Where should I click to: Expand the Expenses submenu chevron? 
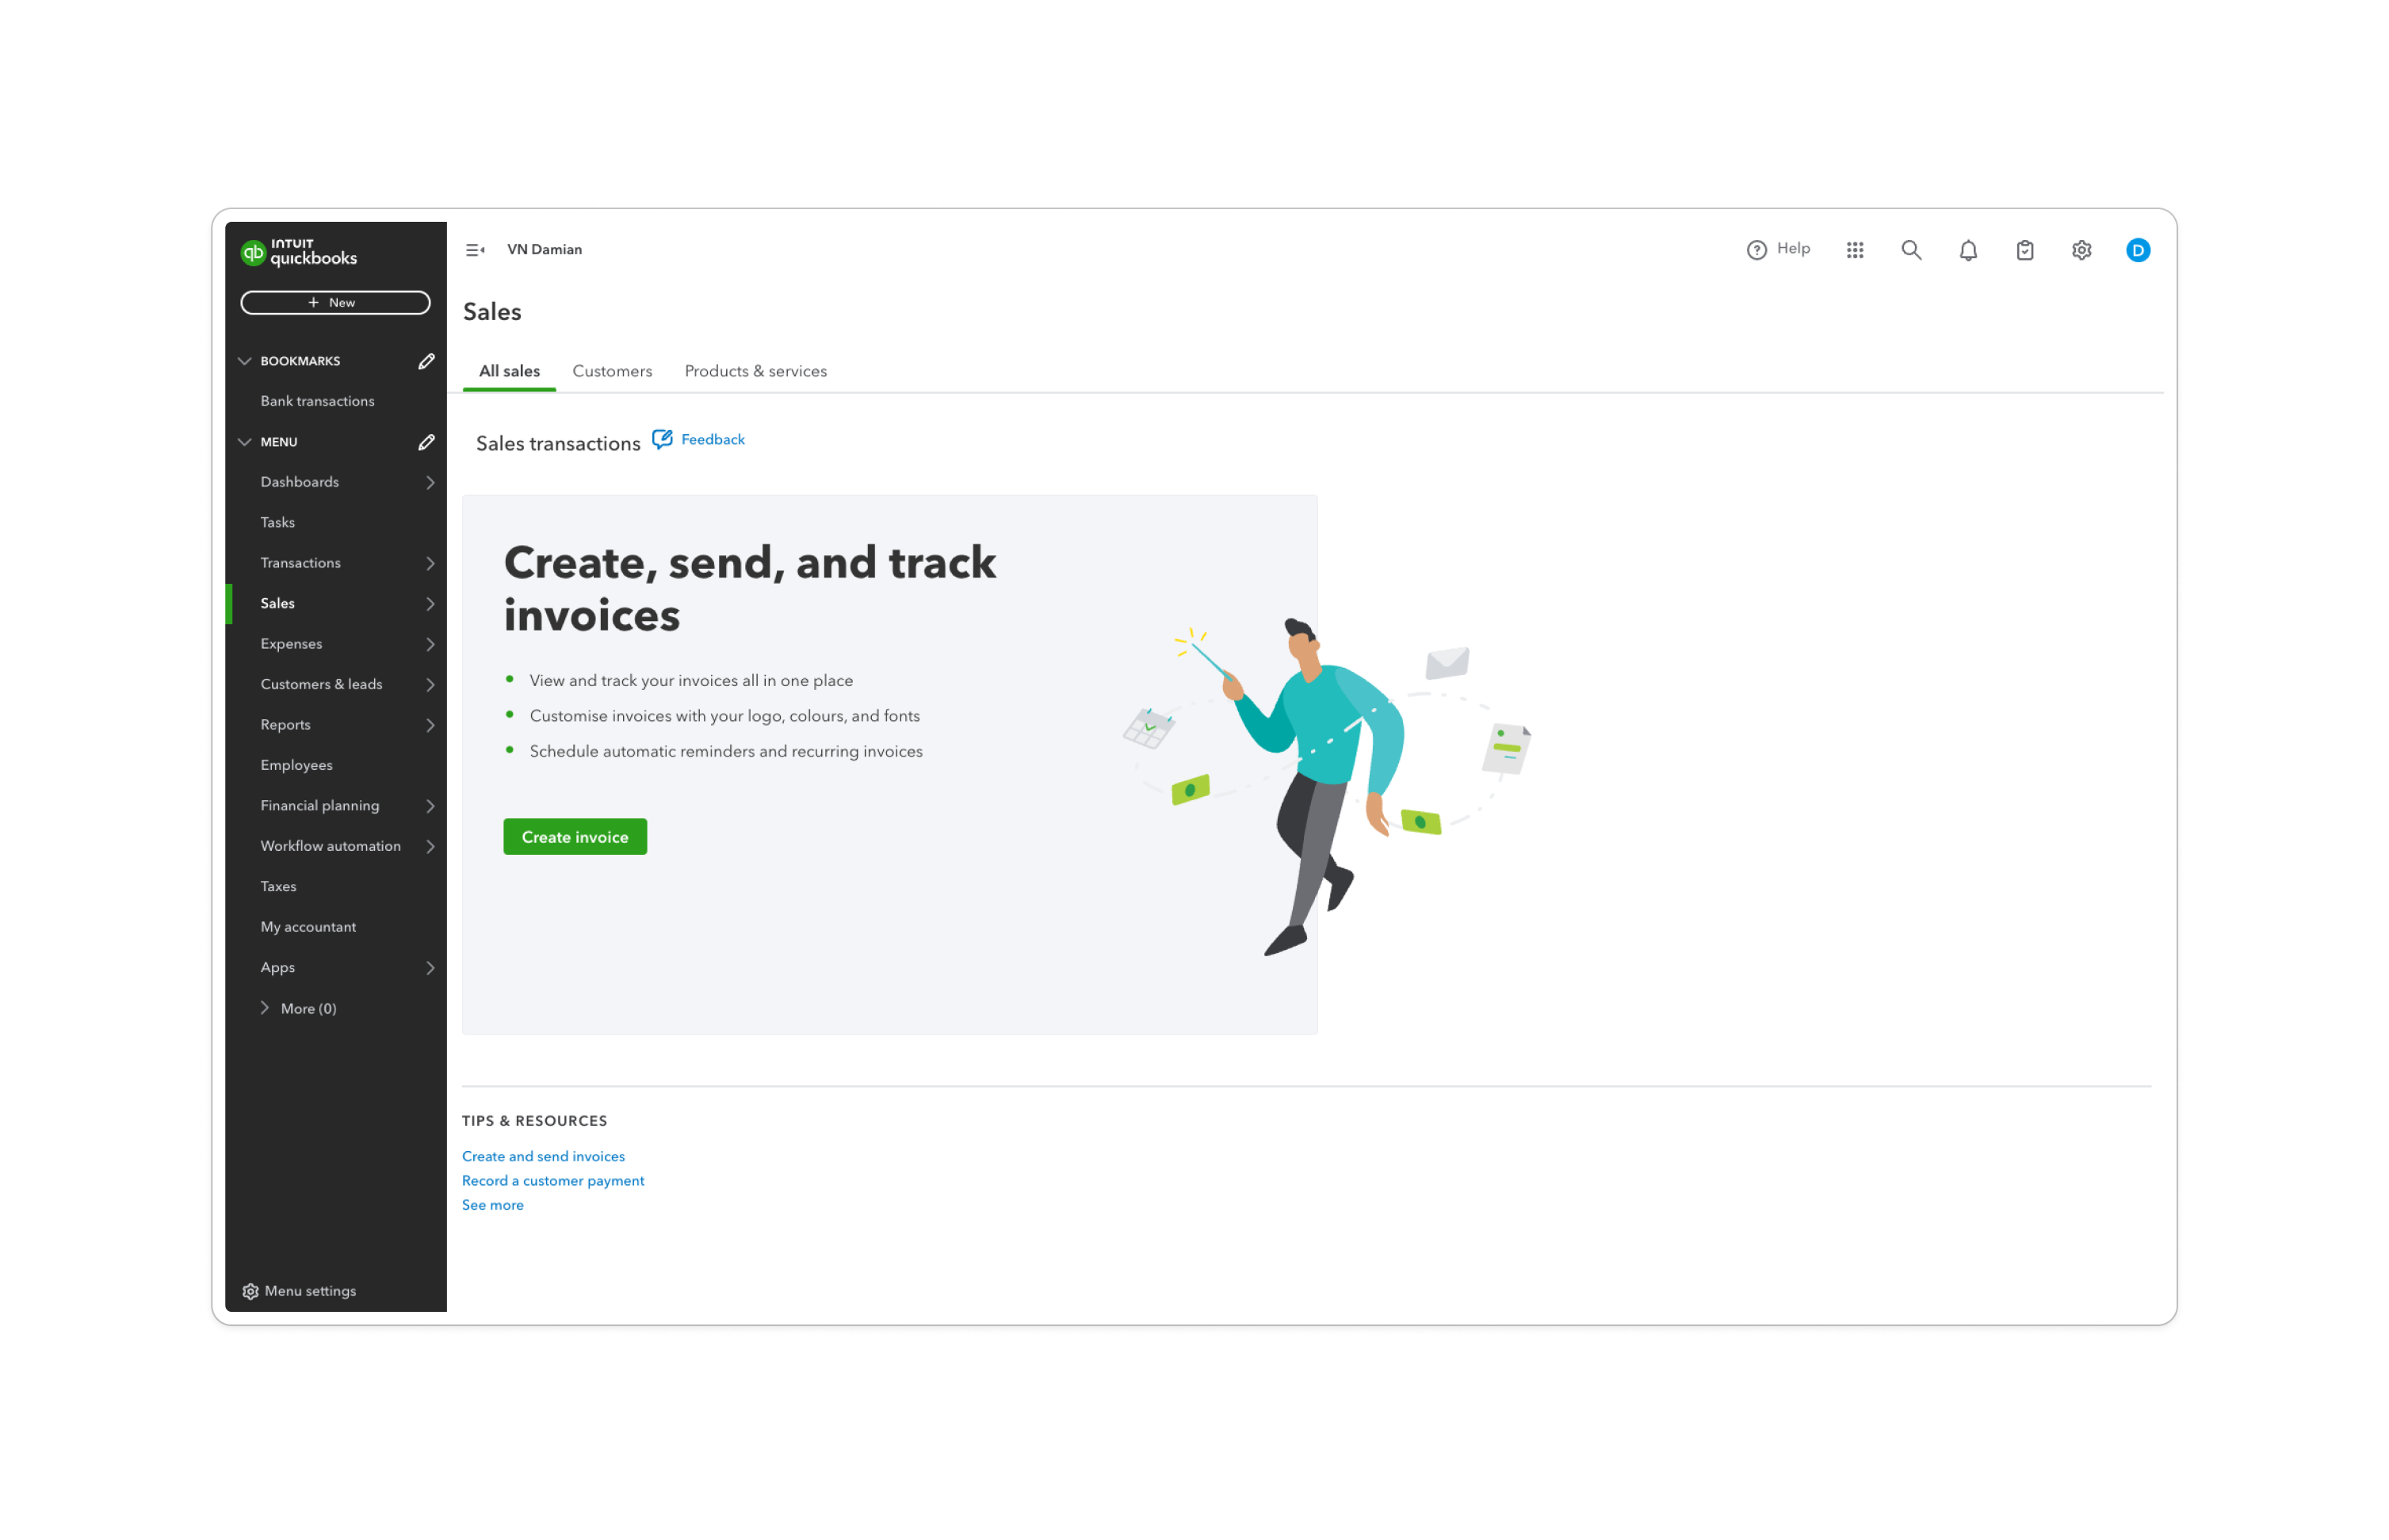click(430, 644)
